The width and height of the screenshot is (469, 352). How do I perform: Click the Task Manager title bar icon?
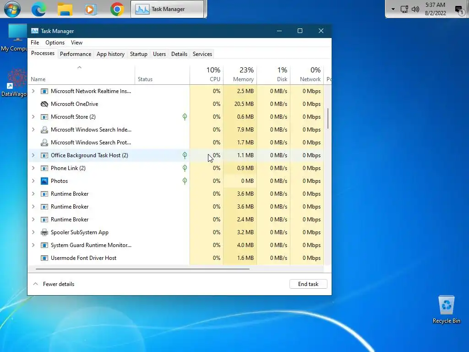(35, 31)
